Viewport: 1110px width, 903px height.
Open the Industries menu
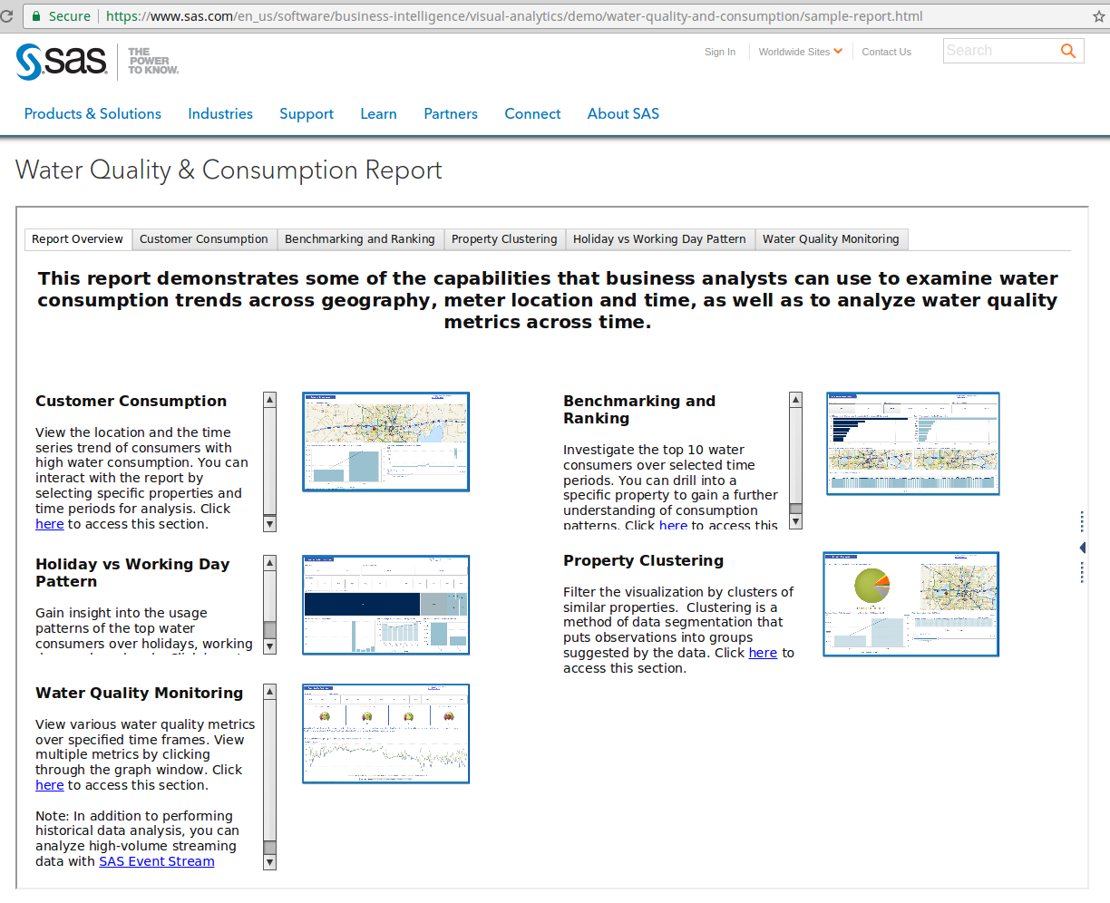[220, 113]
